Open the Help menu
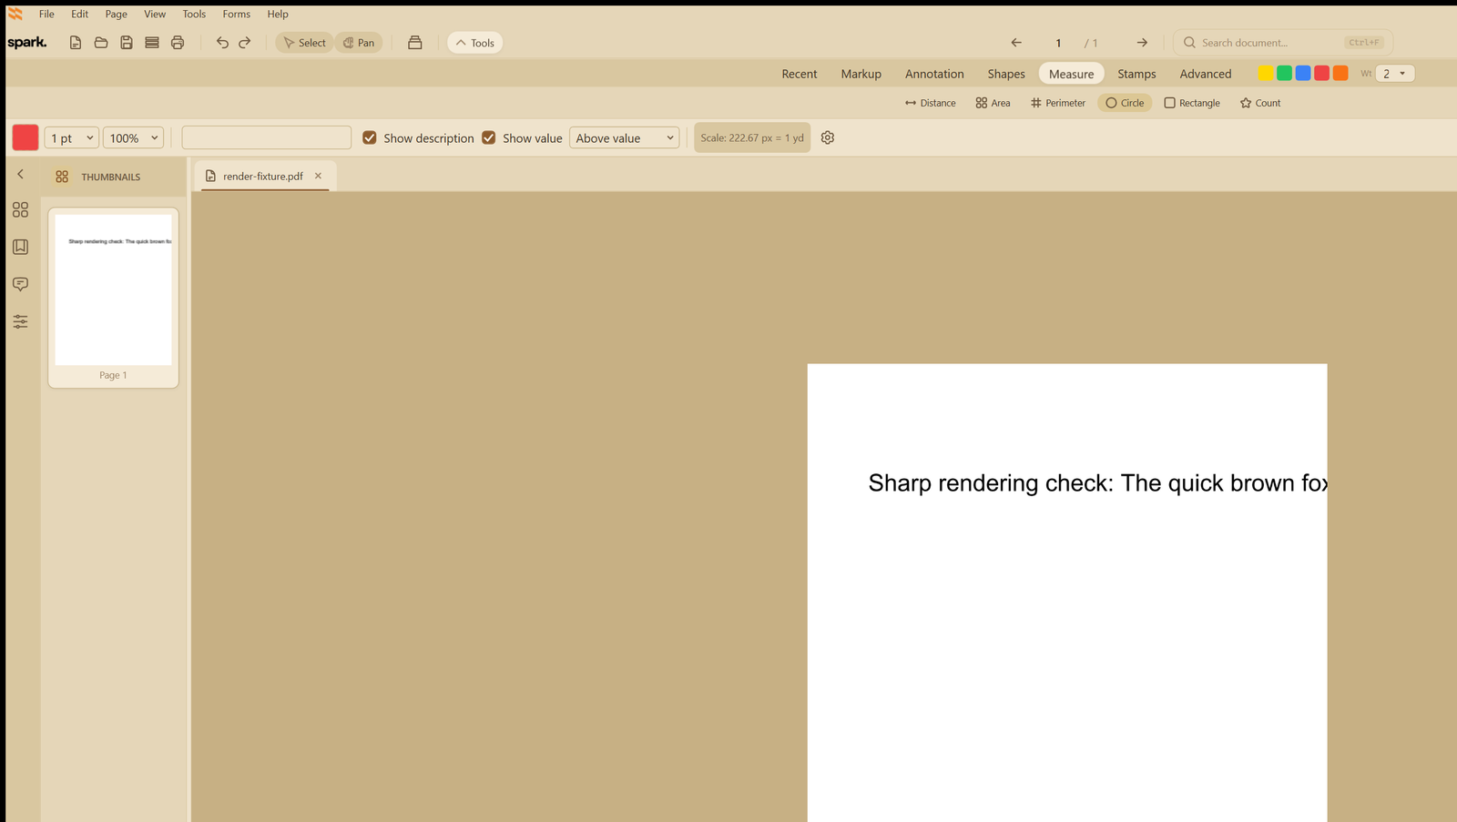1457x822 pixels. coord(278,14)
